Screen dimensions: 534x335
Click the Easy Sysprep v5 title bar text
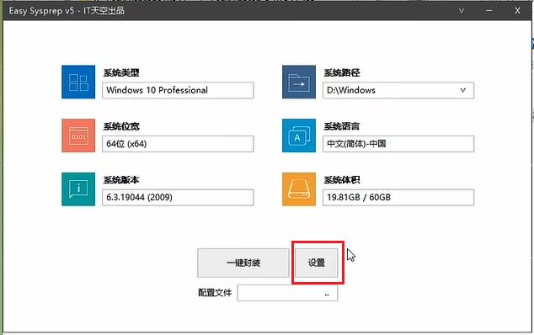pos(67,11)
